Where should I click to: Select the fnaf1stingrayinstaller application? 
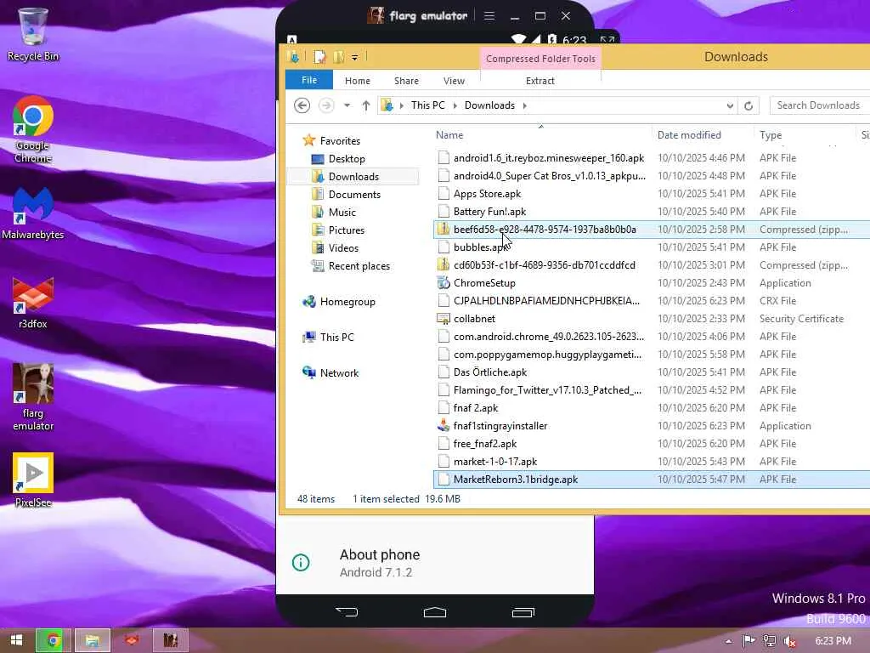(500, 426)
